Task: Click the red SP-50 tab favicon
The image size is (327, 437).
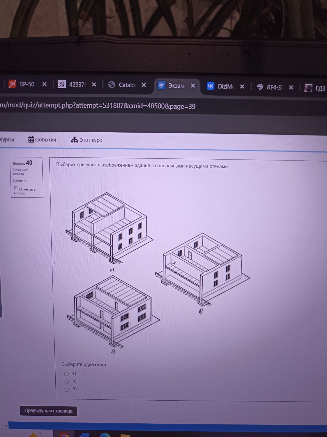Action: (x=12, y=84)
